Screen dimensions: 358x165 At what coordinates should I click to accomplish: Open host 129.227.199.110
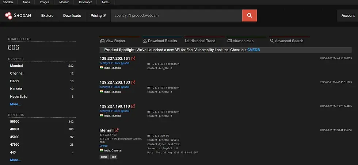click(115, 106)
